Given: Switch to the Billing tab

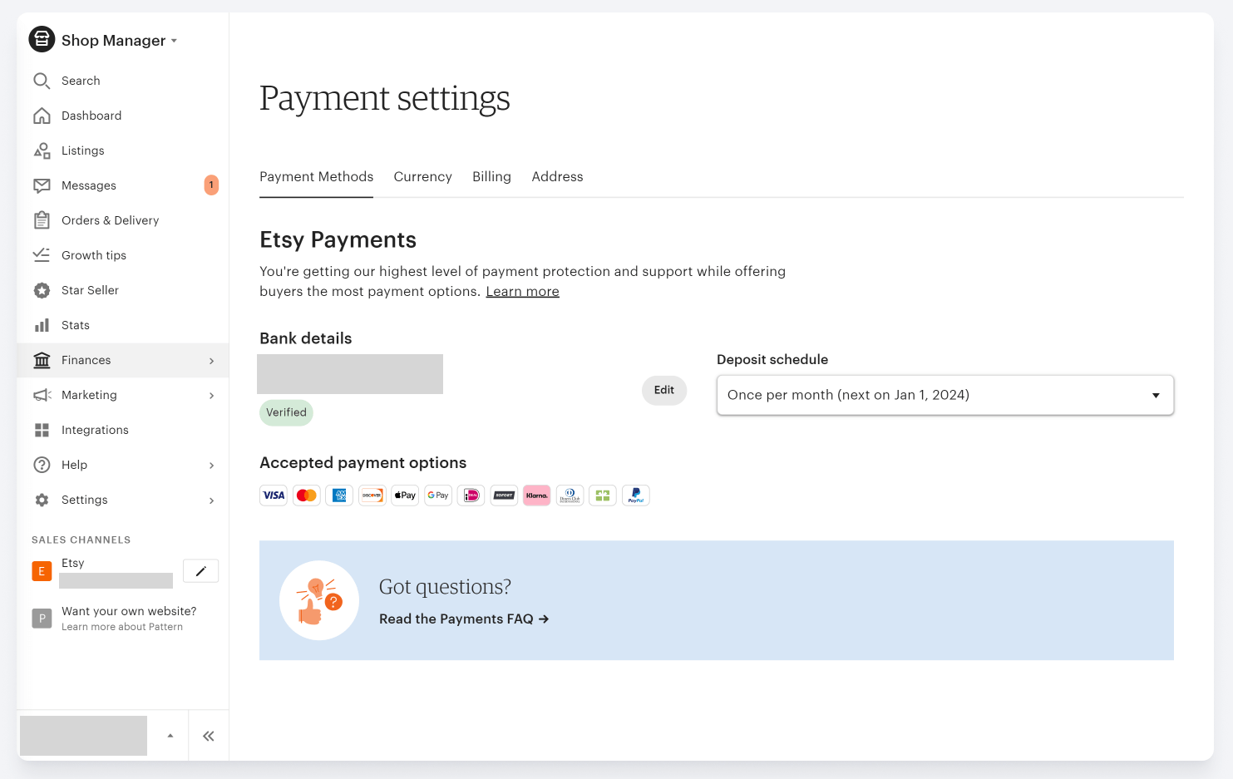Looking at the screenshot, I should point(491,176).
